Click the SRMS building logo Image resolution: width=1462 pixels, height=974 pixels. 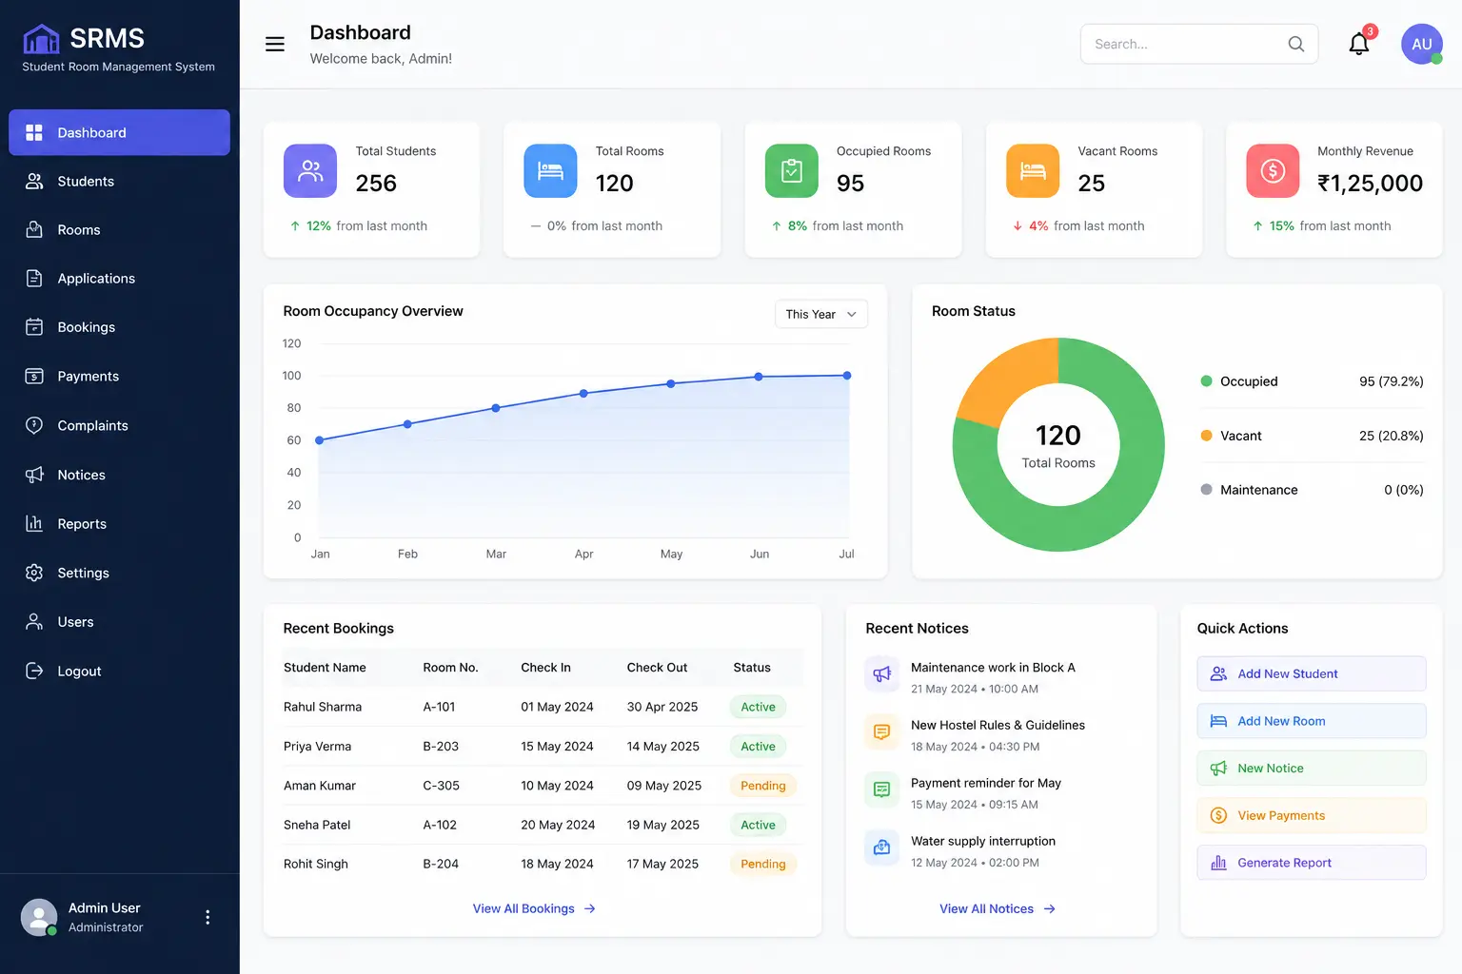coord(41,39)
